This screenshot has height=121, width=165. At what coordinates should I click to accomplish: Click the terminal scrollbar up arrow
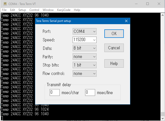163,15
